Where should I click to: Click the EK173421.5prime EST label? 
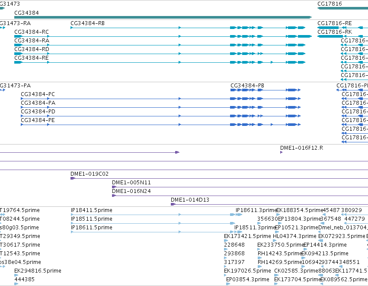[247, 236]
